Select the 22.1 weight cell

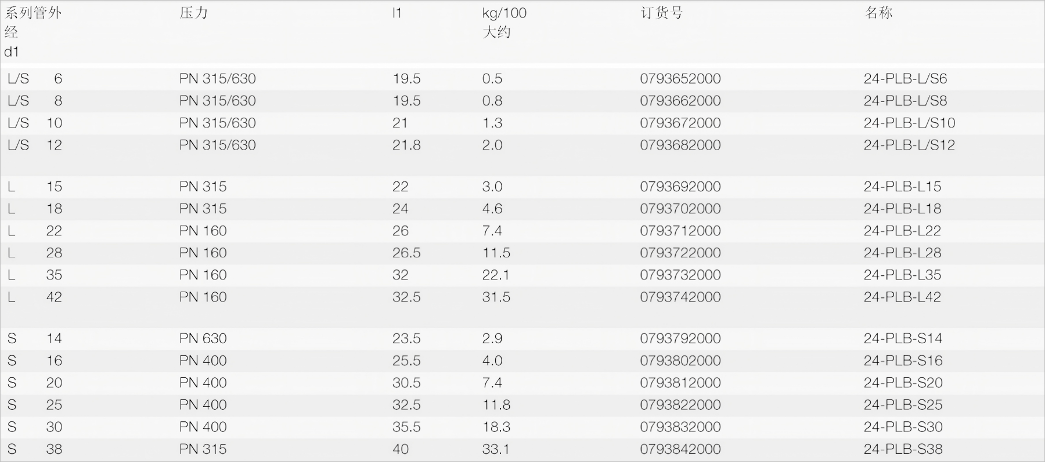coord(496,275)
